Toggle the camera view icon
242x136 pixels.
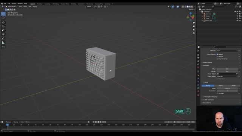click(194, 29)
